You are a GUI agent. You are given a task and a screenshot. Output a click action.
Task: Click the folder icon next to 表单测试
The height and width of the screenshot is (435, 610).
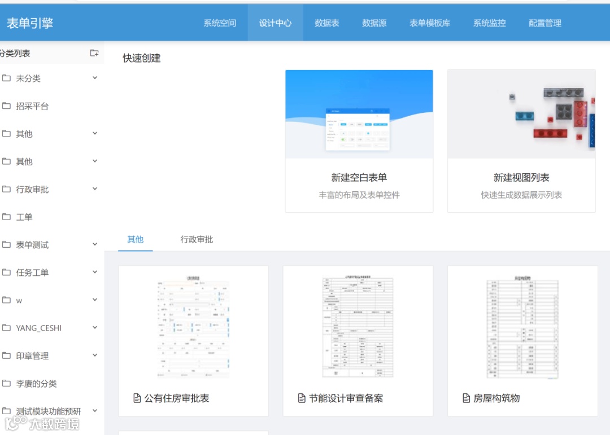click(6, 244)
